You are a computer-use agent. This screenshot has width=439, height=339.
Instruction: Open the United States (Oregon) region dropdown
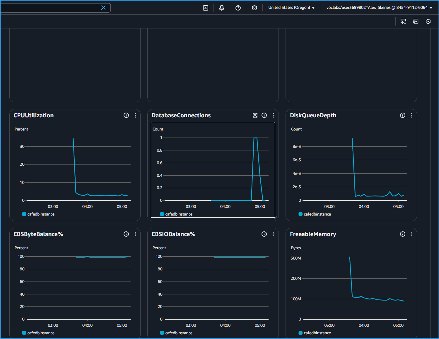[x=291, y=8]
